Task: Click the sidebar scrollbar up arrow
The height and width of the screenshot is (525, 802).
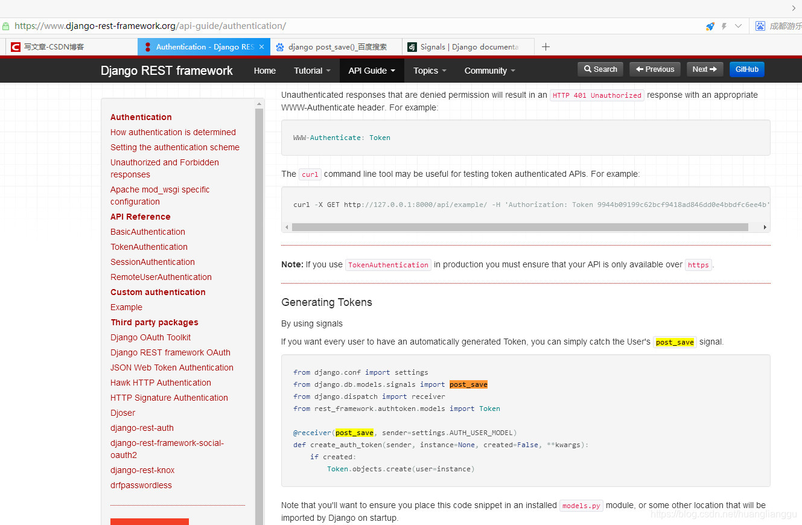Action: (x=259, y=104)
